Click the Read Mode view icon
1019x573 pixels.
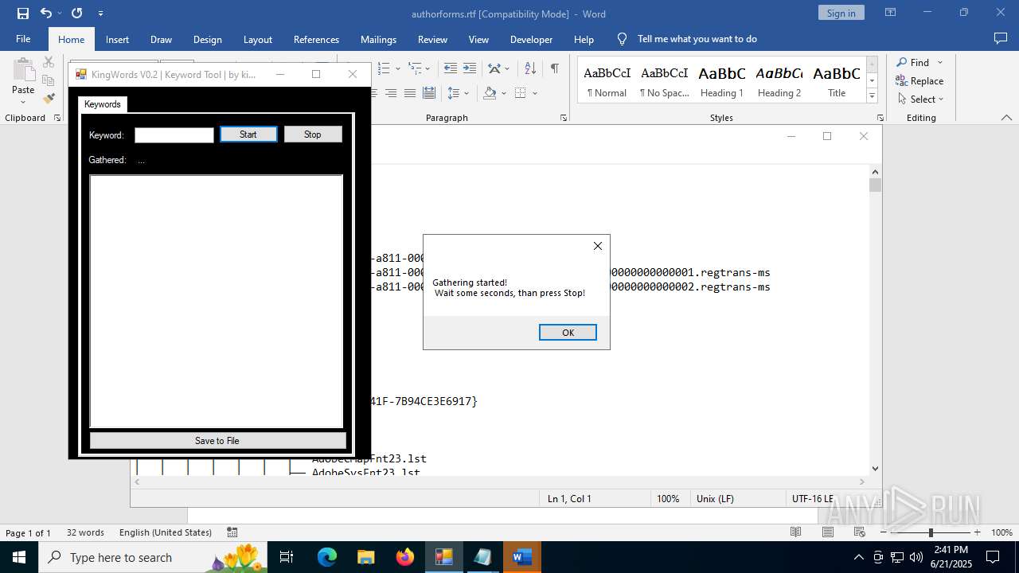tap(795, 532)
